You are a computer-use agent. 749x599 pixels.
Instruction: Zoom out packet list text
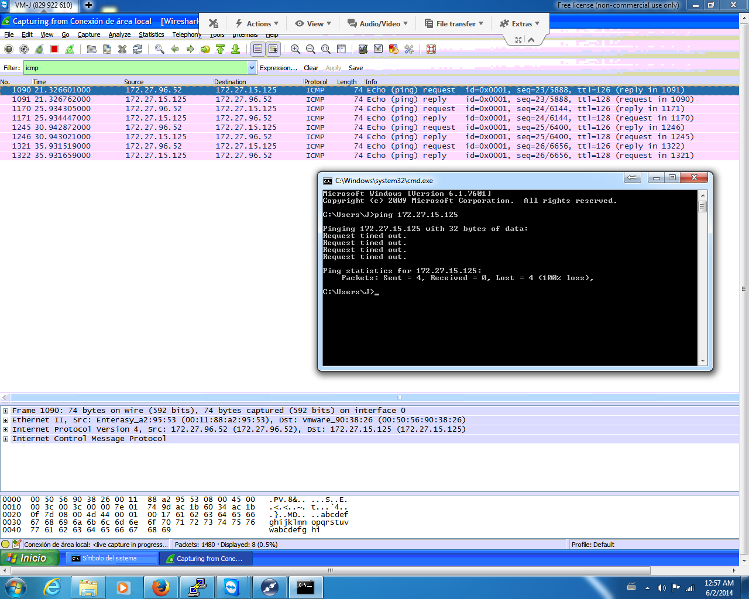(x=311, y=49)
